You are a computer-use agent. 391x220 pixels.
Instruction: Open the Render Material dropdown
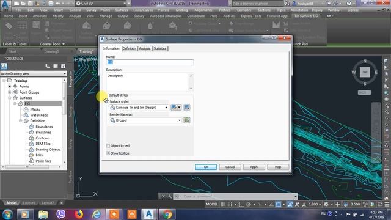(x=145, y=120)
